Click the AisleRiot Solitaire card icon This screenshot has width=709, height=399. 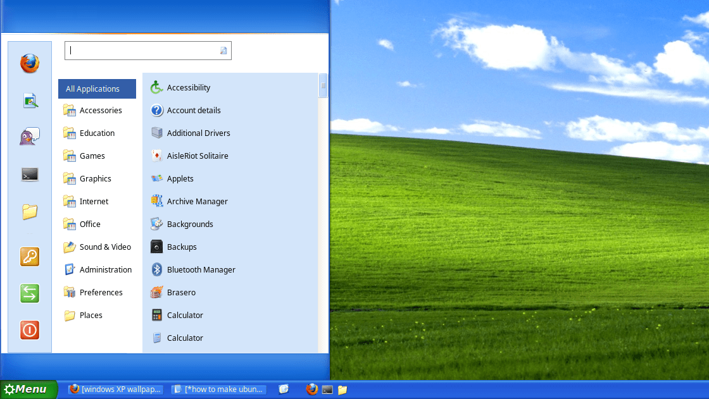click(x=156, y=156)
